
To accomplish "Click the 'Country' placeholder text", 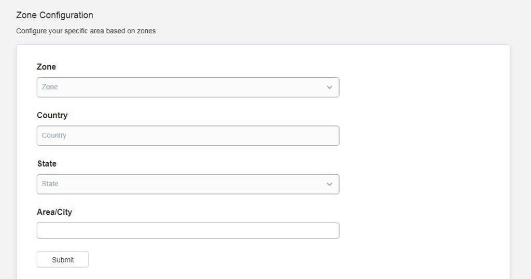I will tap(54, 135).
